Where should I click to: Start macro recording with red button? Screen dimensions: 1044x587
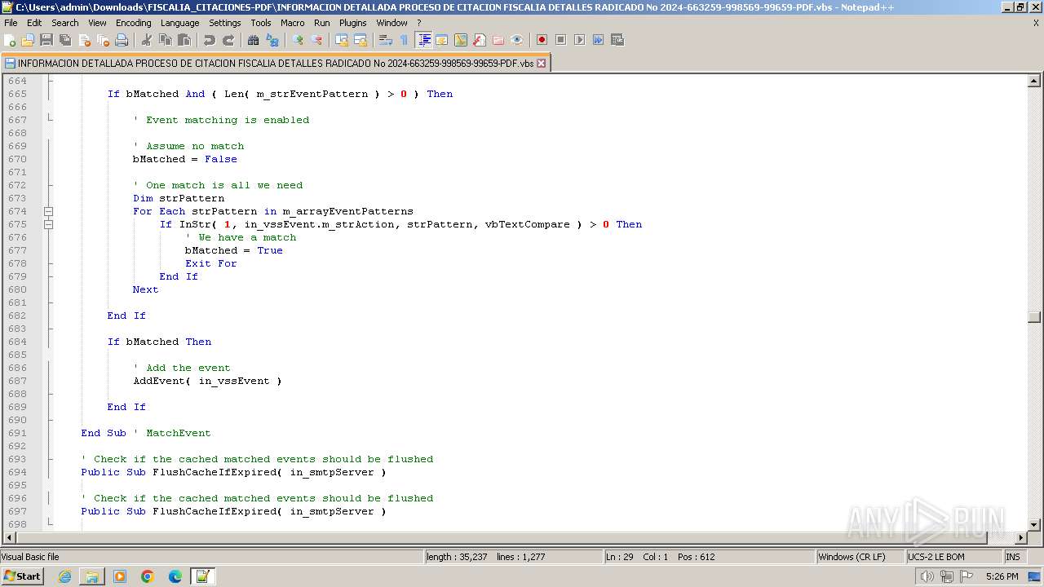542,40
